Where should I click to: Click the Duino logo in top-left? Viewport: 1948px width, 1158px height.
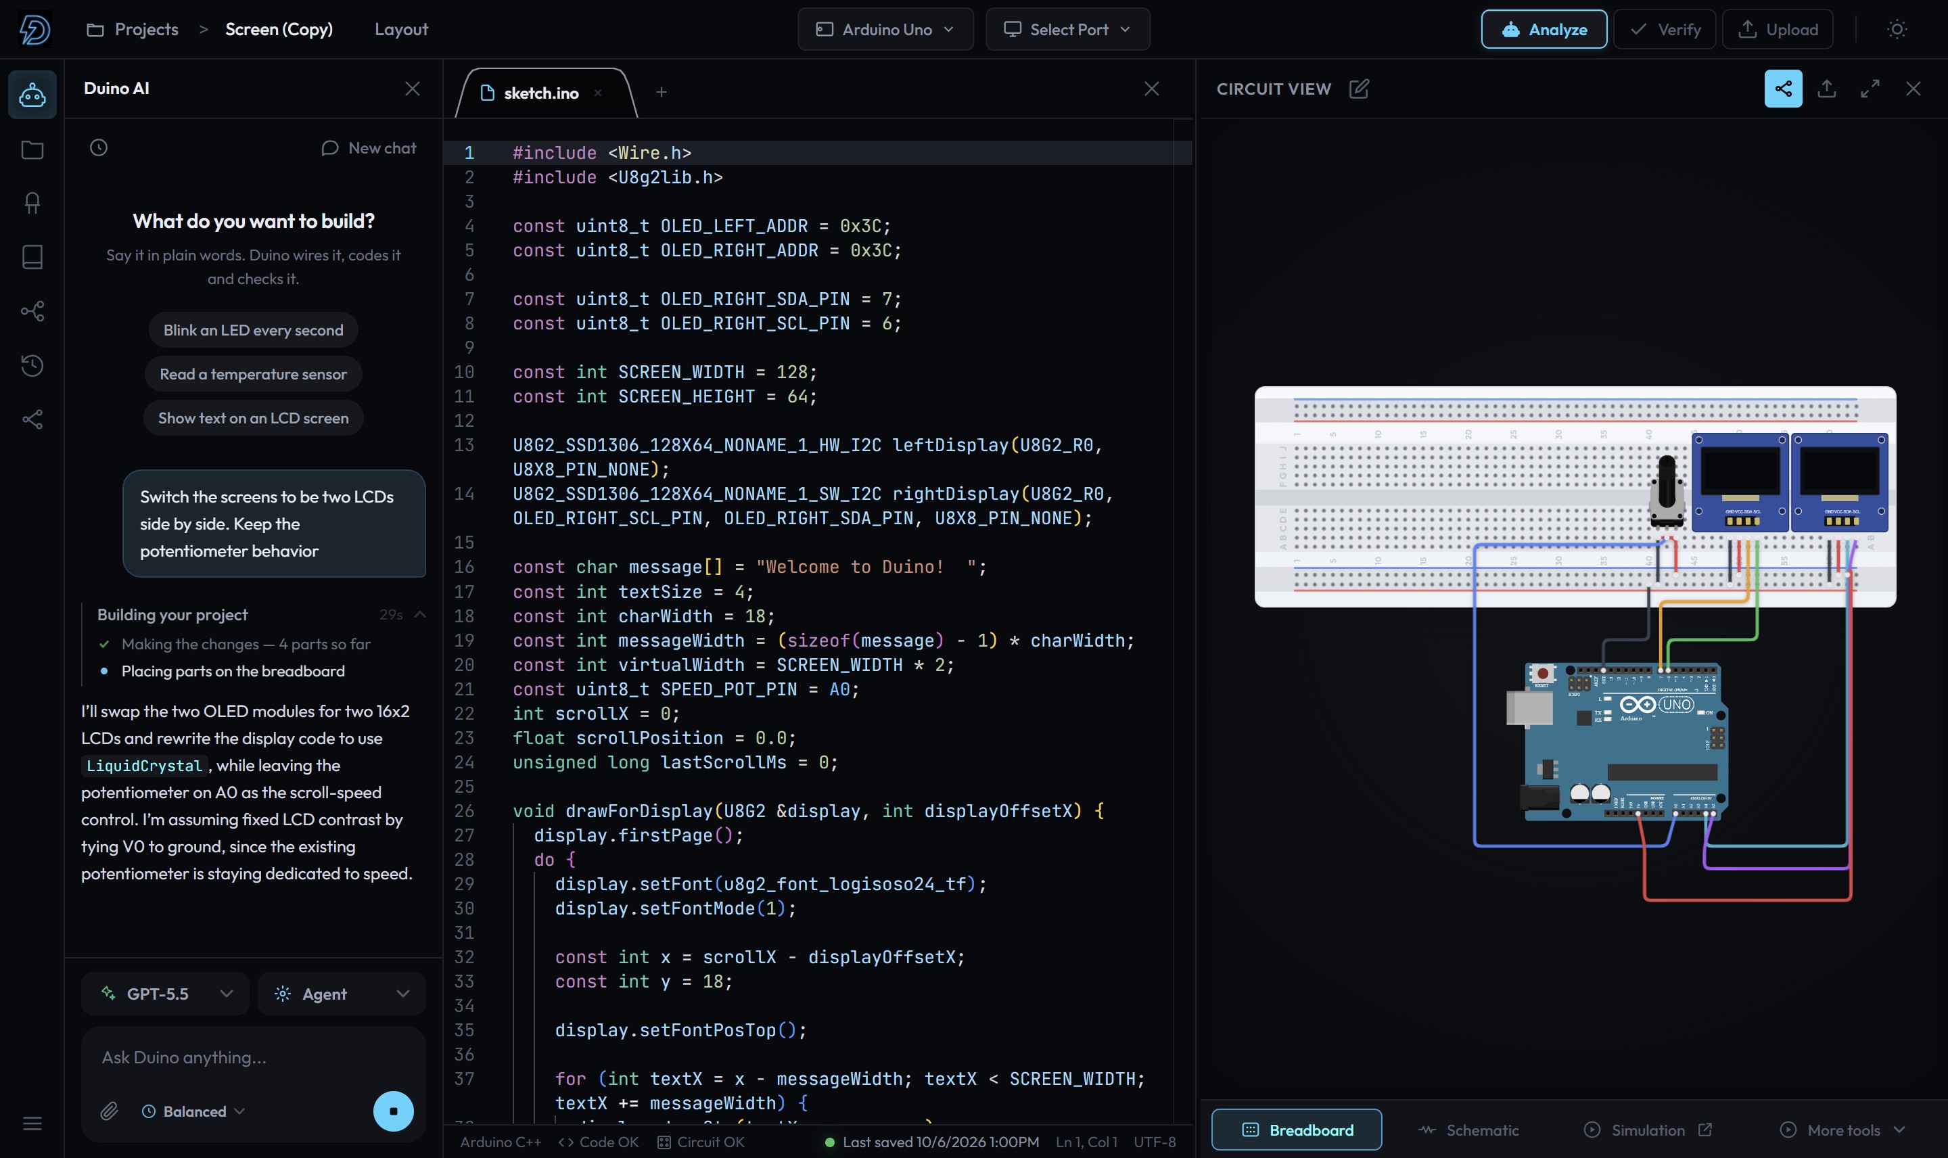click(34, 29)
